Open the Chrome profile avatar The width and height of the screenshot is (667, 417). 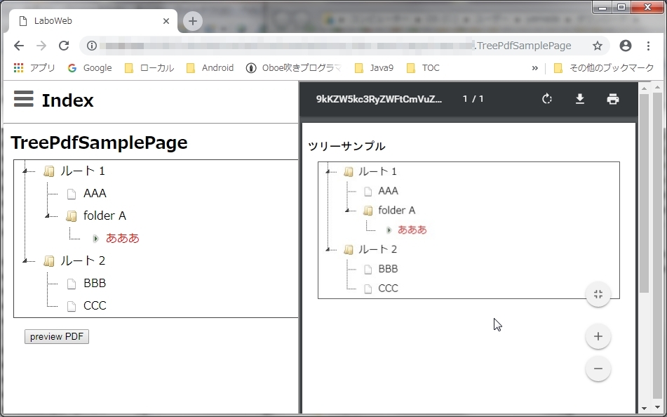pyautogui.click(x=626, y=46)
